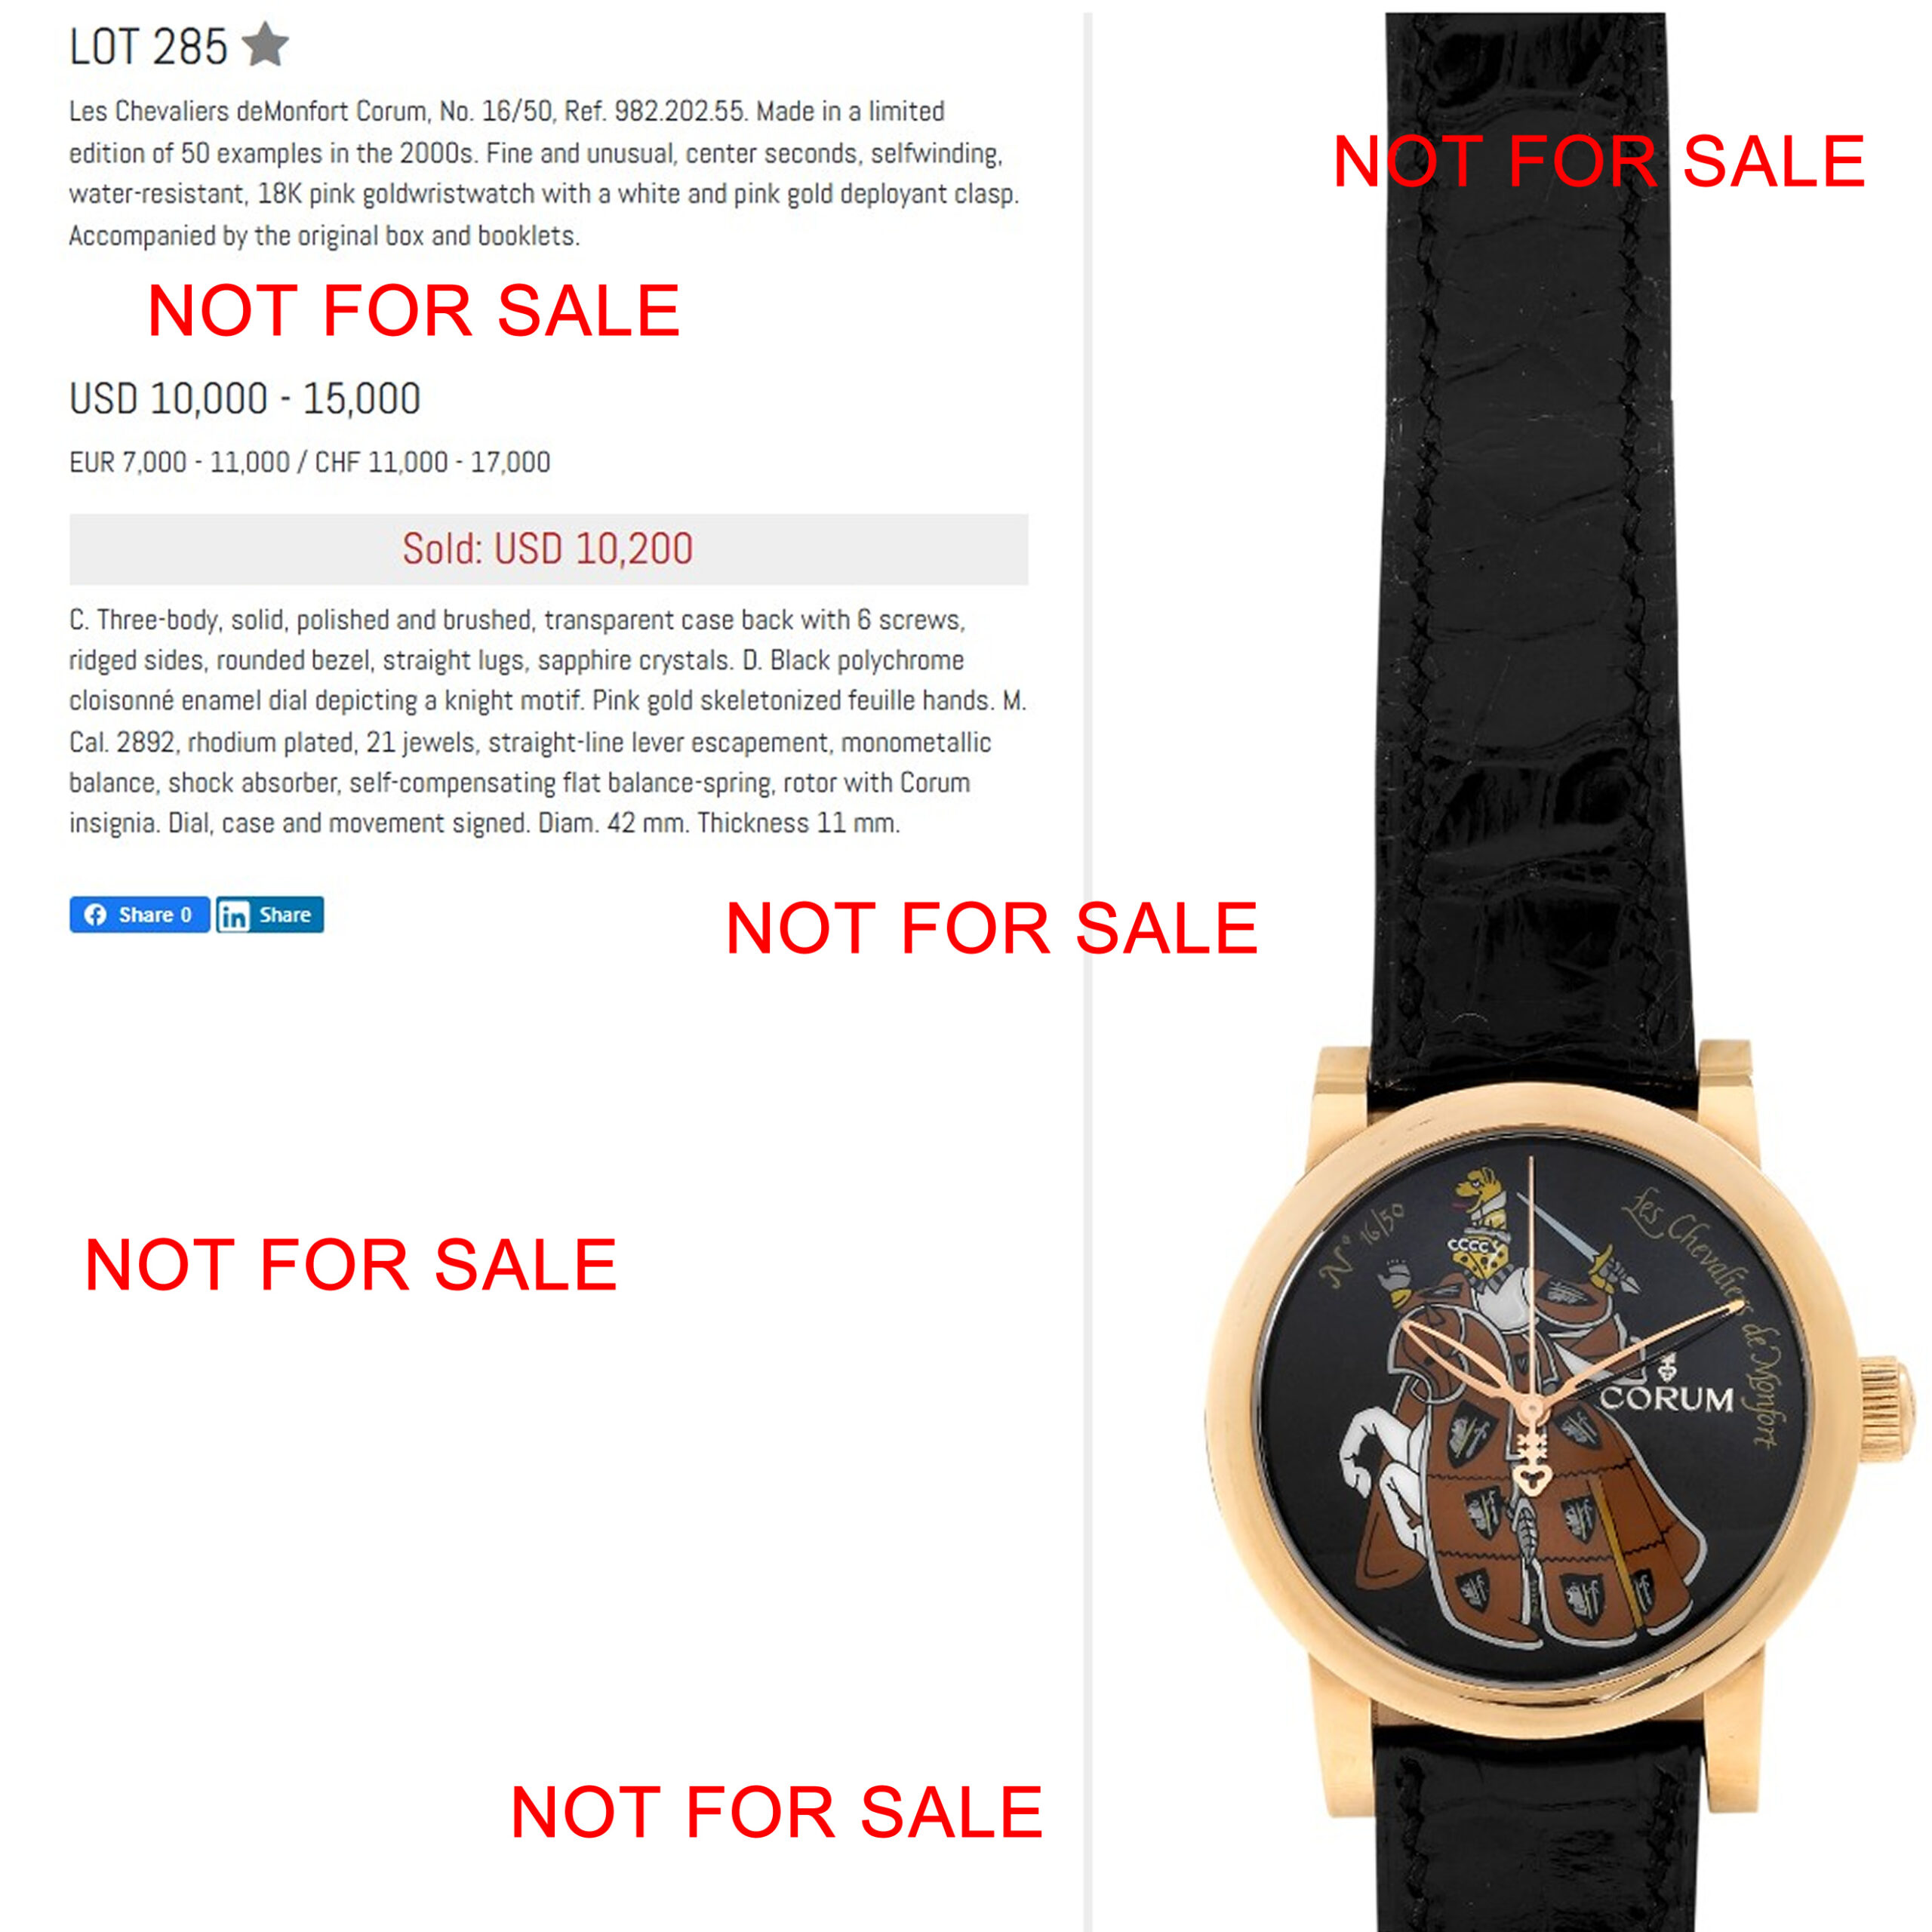
Task: Click the LinkedIn Share button
Action: click(x=270, y=914)
